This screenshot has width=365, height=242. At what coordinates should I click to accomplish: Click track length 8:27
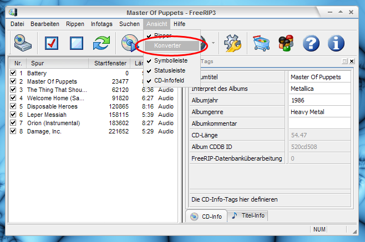pos(148,123)
